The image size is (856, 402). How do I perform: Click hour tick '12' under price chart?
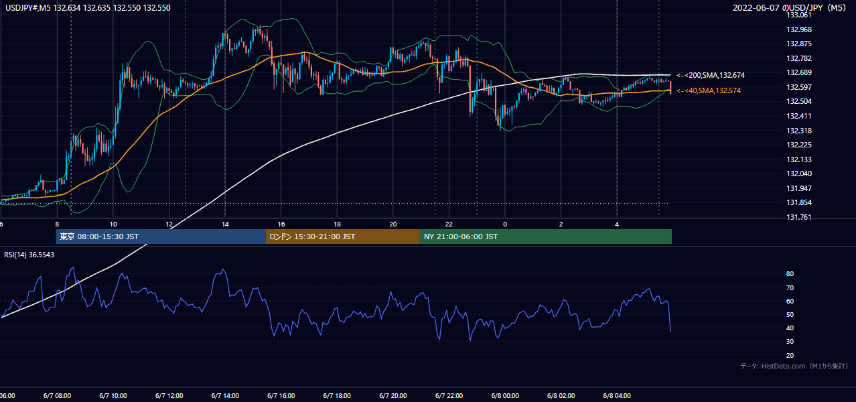point(169,224)
